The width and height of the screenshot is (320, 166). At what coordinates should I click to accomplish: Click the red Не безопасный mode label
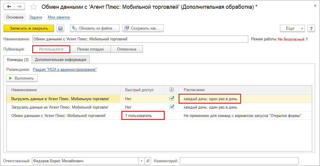coord(291,39)
